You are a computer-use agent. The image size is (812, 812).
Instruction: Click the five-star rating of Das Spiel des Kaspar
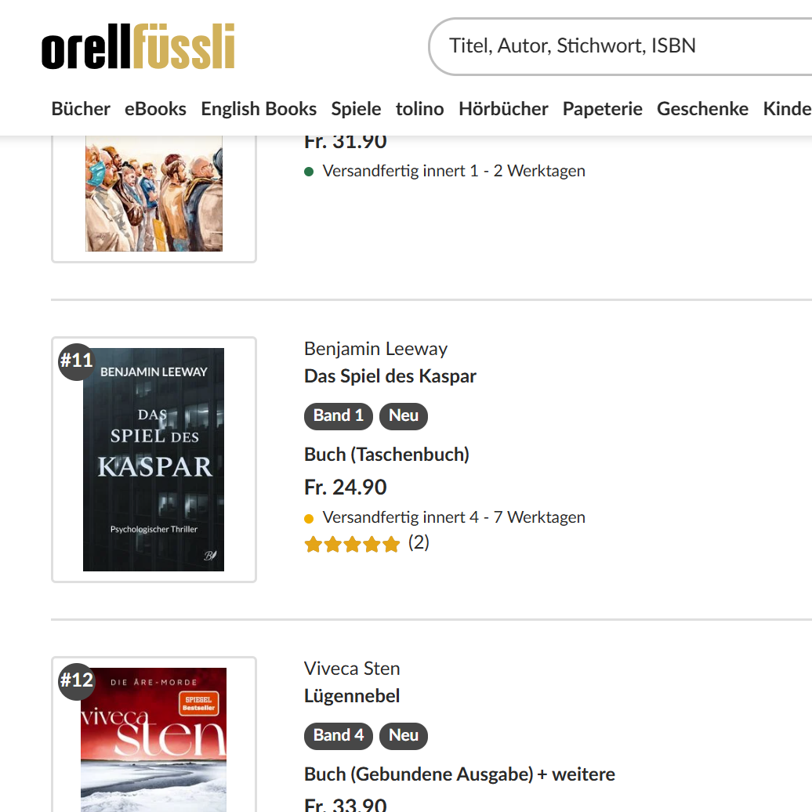click(x=352, y=544)
